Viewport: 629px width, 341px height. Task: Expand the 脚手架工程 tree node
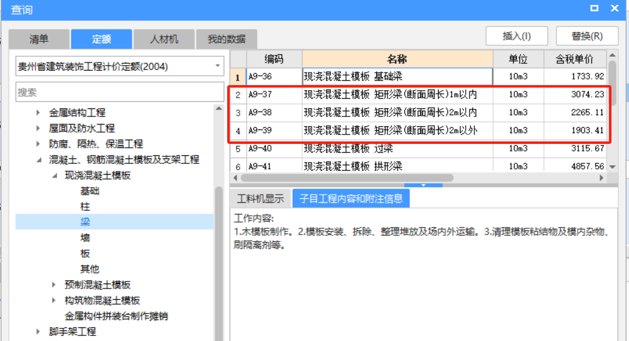pyautogui.click(x=38, y=332)
